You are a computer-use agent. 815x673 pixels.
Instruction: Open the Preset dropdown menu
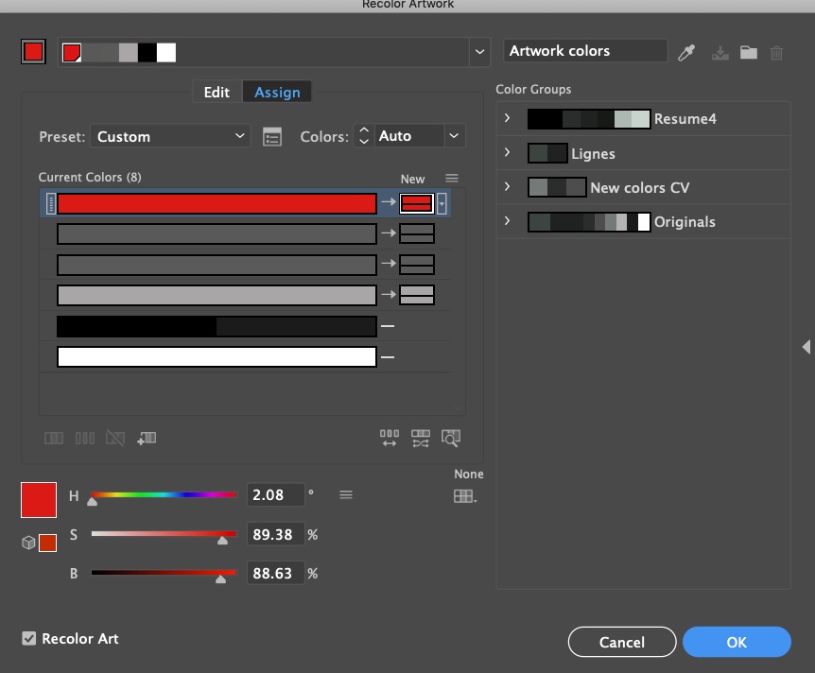[x=170, y=136]
